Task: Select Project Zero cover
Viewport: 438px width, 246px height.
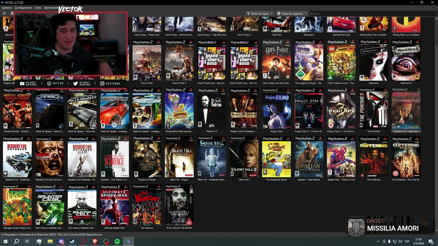Action: click(276, 109)
